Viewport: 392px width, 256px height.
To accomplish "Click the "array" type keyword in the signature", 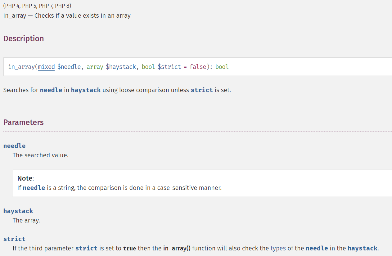I will pos(95,67).
